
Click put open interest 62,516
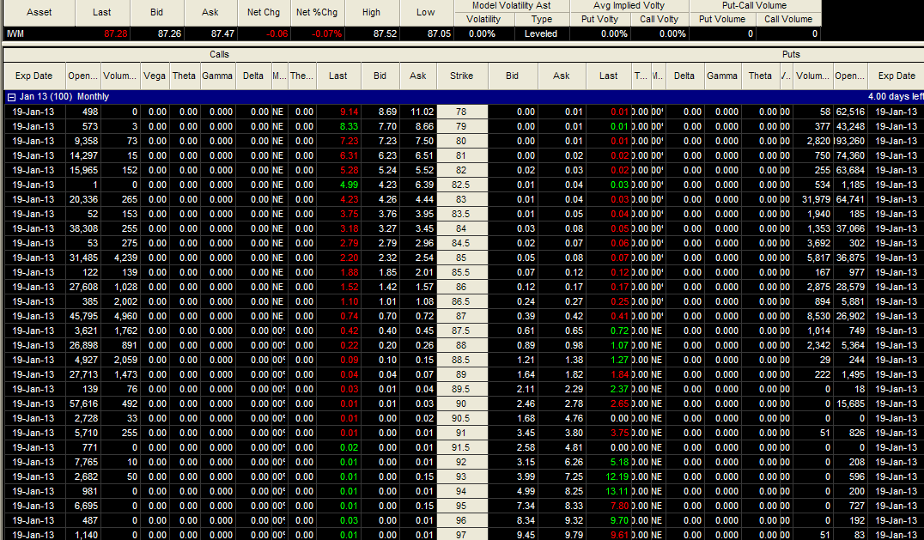click(850, 112)
